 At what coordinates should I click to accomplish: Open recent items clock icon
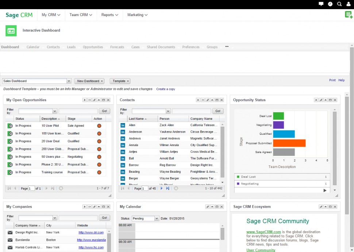coord(330,4)
